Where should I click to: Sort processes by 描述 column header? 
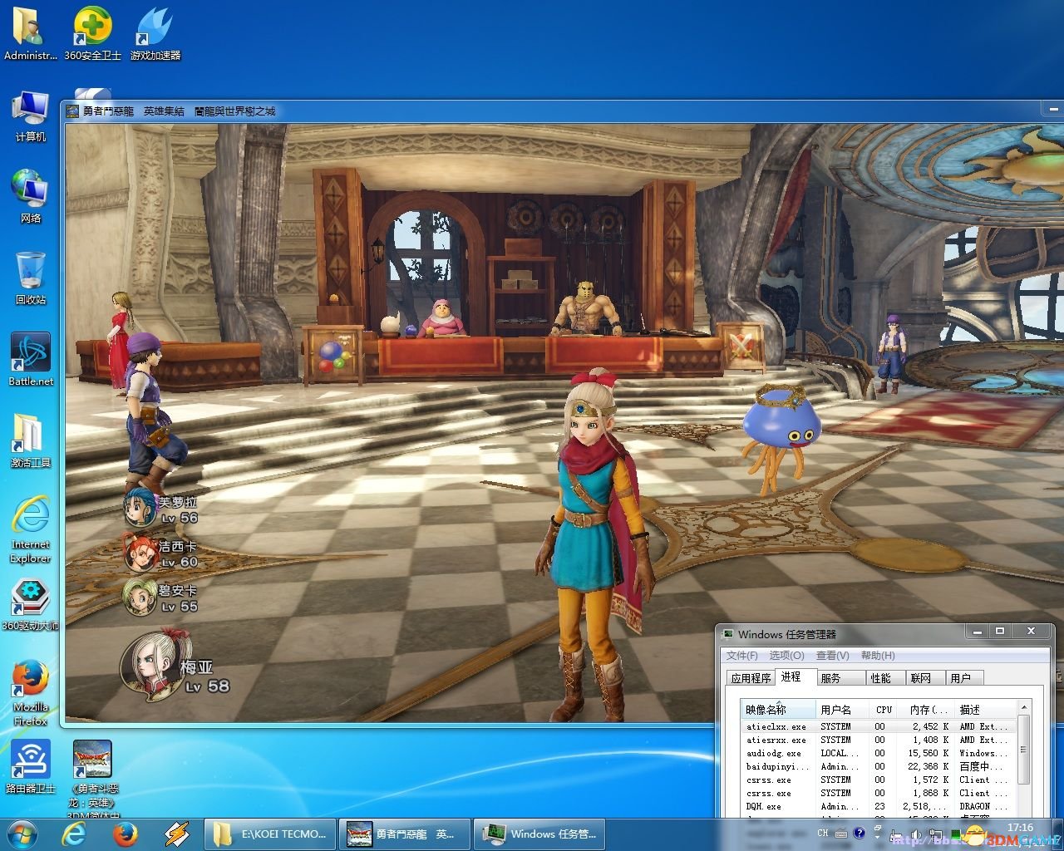[986, 710]
